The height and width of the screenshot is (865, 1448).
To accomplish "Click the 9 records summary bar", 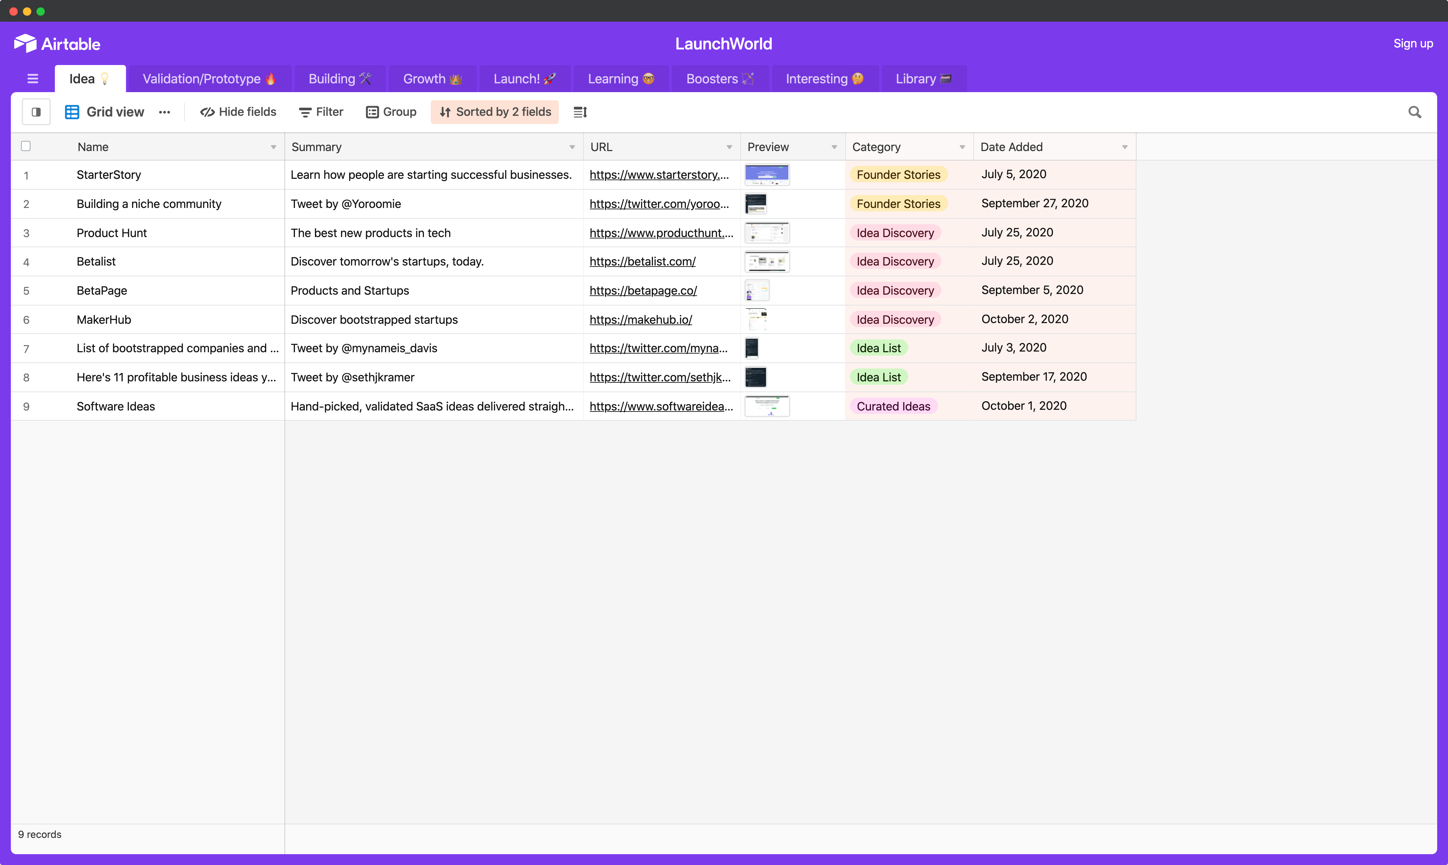I will click(40, 835).
